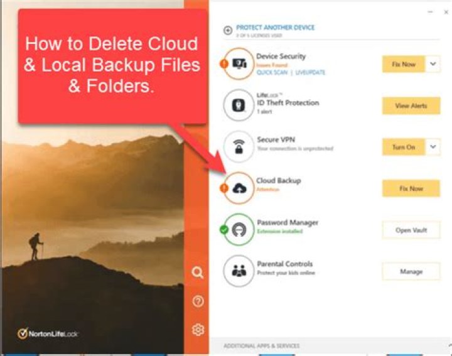
Task: Click the Secure VPN title text
Action: 276,139
